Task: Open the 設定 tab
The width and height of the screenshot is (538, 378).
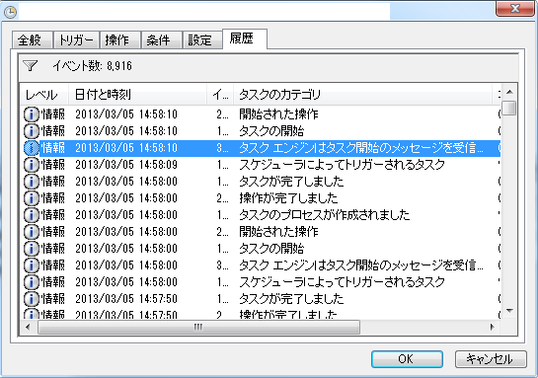Action: click(202, 40)
